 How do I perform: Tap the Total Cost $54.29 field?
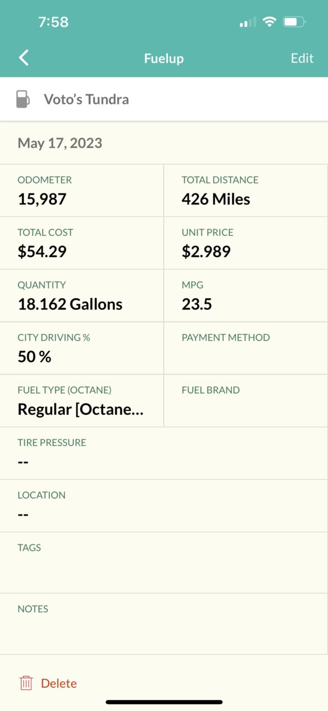[82, 243]
